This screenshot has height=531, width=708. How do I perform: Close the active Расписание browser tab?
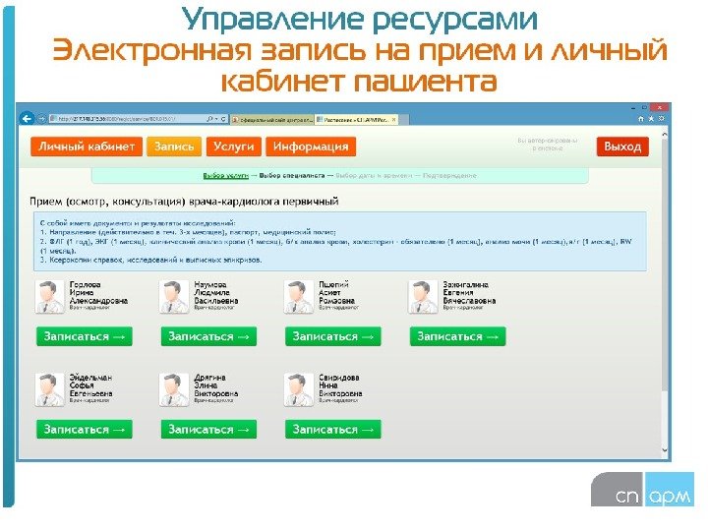coord(393,120)
